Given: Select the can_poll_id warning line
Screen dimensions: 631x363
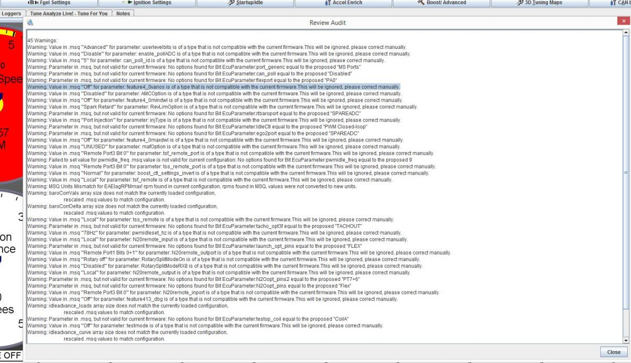Looking at the screenshot, I should (206, 60).
